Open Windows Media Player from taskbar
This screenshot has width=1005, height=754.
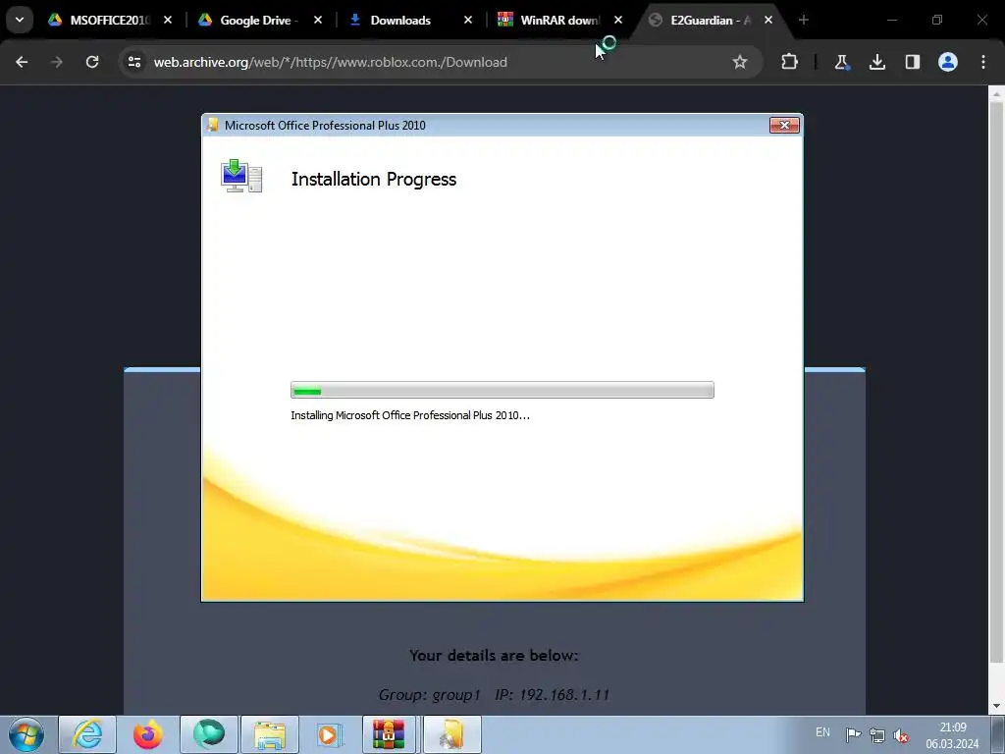point(330,734)
